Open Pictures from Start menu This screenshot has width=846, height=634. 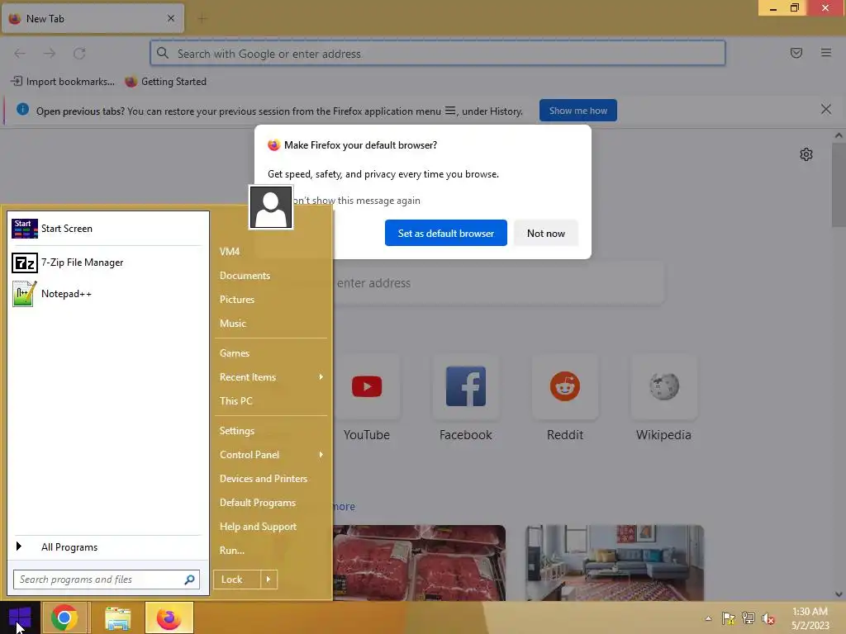point(237,299)
